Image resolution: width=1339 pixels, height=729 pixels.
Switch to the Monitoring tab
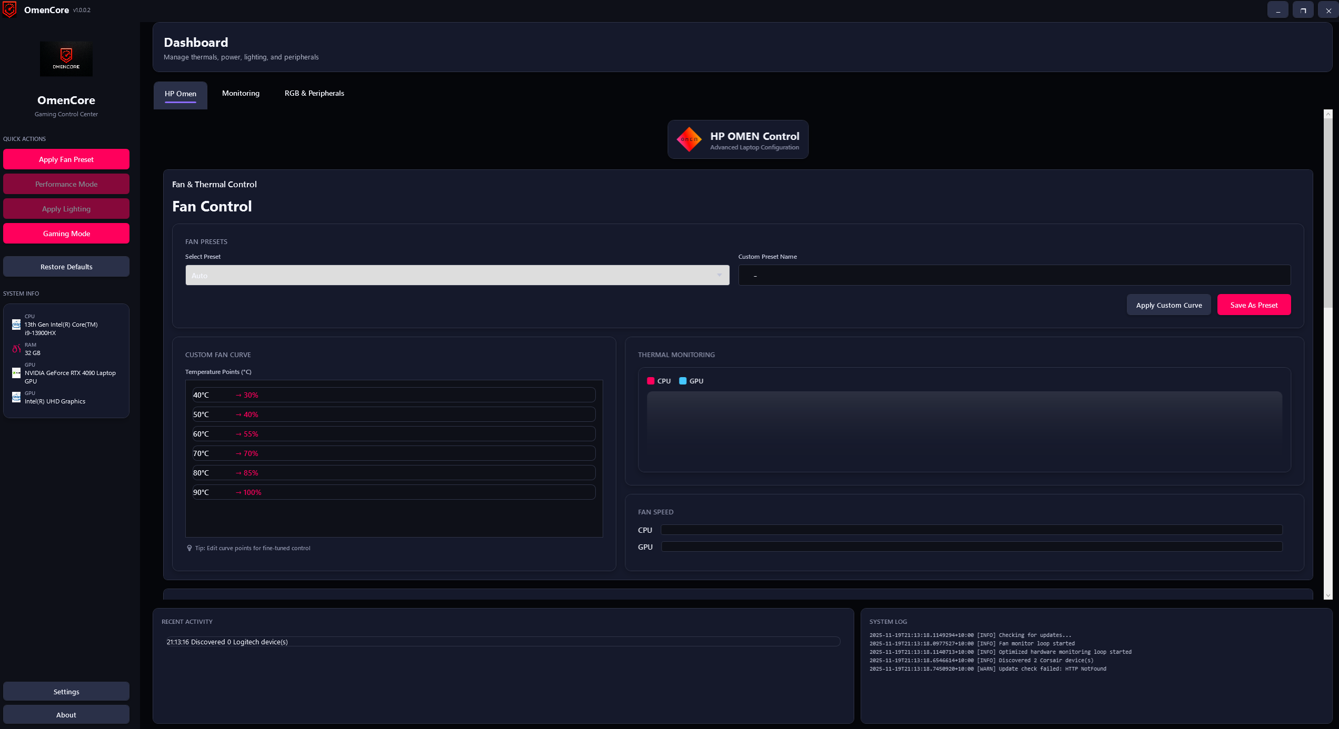pyautogui.click(x=241, y=93)
